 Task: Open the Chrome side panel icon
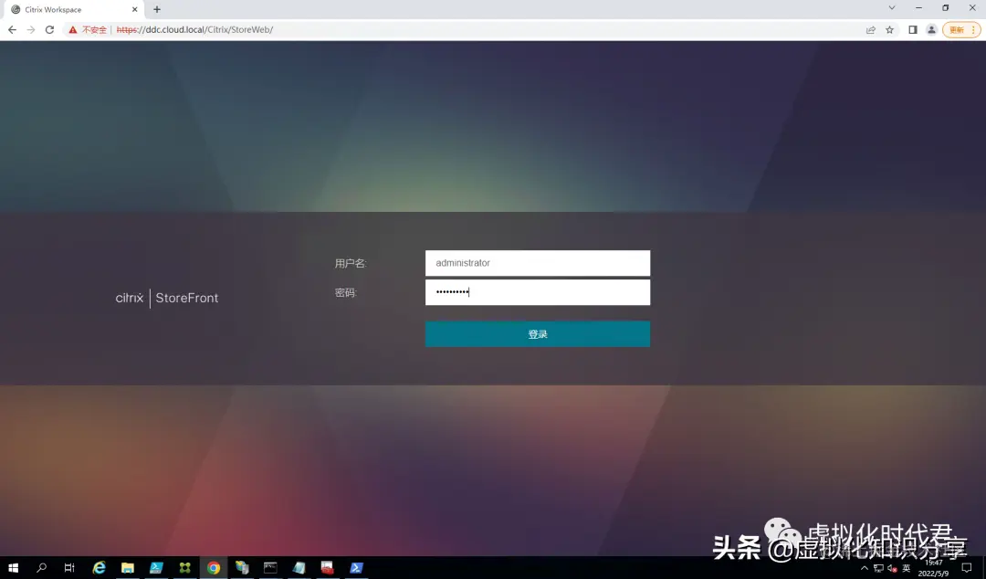912,29
